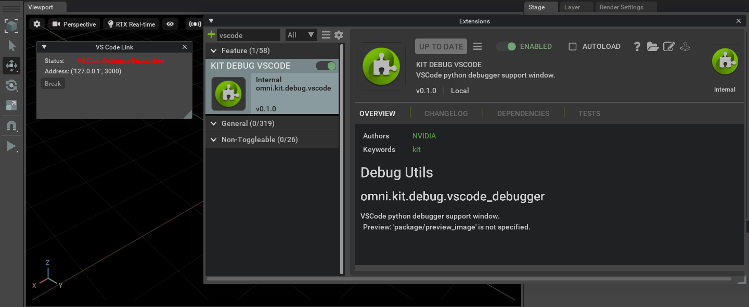This screenshot has height=307, width=749.
Task: Open the viewport visibility eye menu
Action: pyautogui.click(x=171, y=24)
